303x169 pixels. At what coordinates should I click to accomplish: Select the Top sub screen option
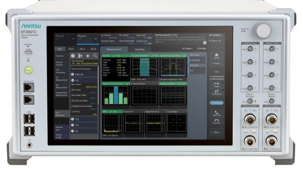[197, 70]
